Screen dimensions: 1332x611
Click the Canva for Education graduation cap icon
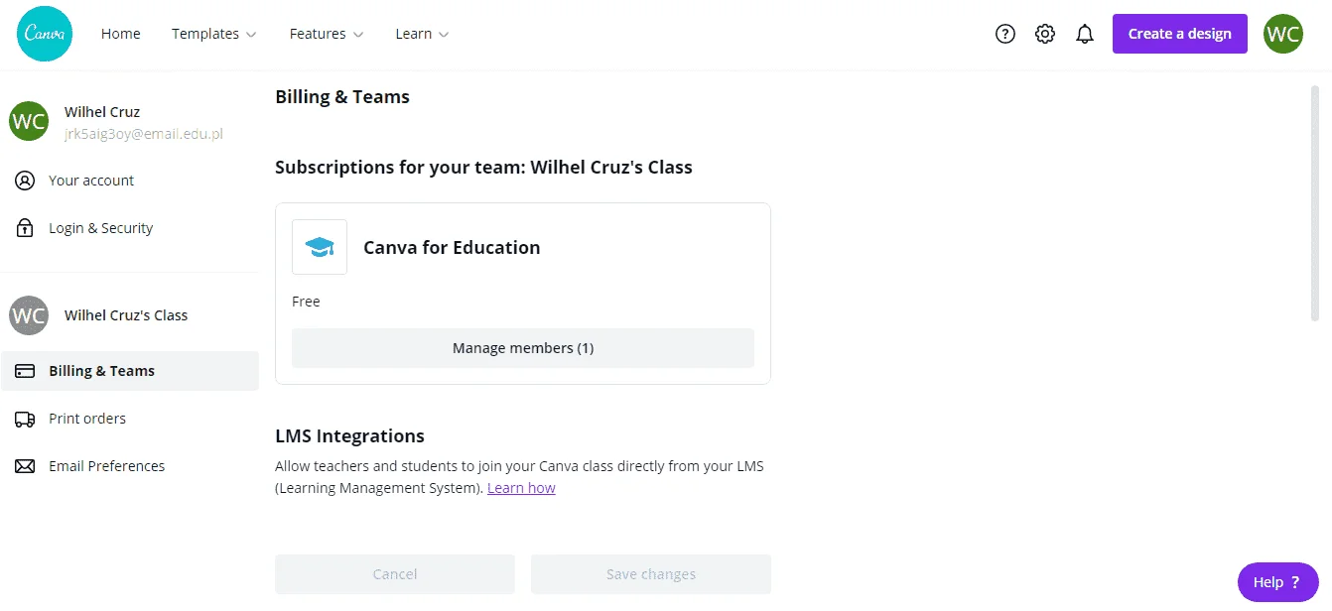(x=320, y=247)
